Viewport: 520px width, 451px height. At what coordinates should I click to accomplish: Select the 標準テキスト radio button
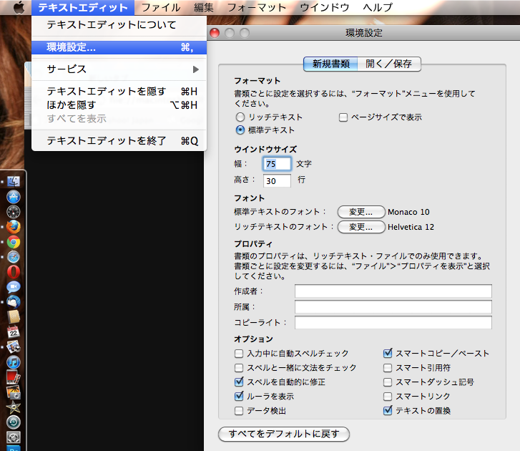pos(240,130)
